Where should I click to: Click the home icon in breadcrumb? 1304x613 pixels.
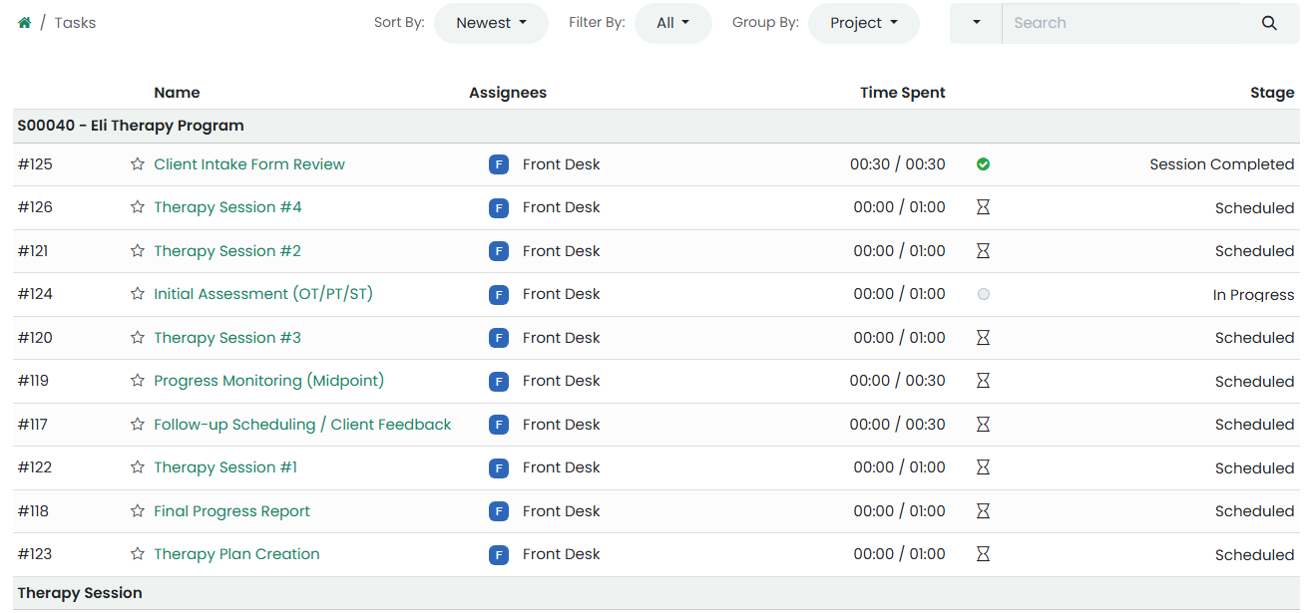coord(25,23)
